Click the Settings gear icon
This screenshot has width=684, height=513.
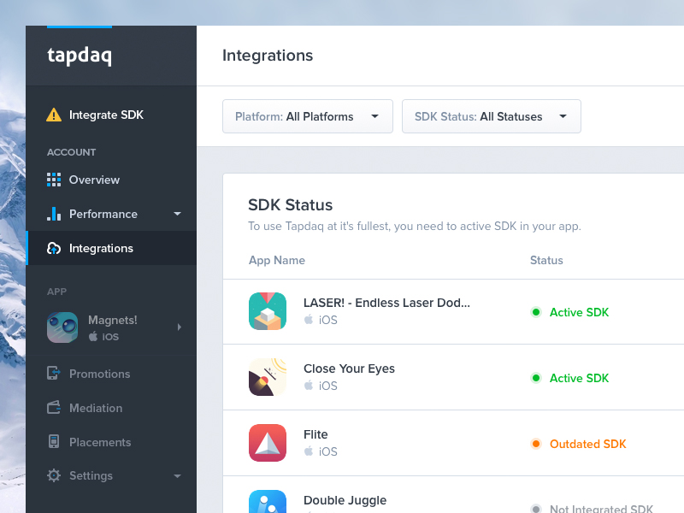tap(54, 475)
